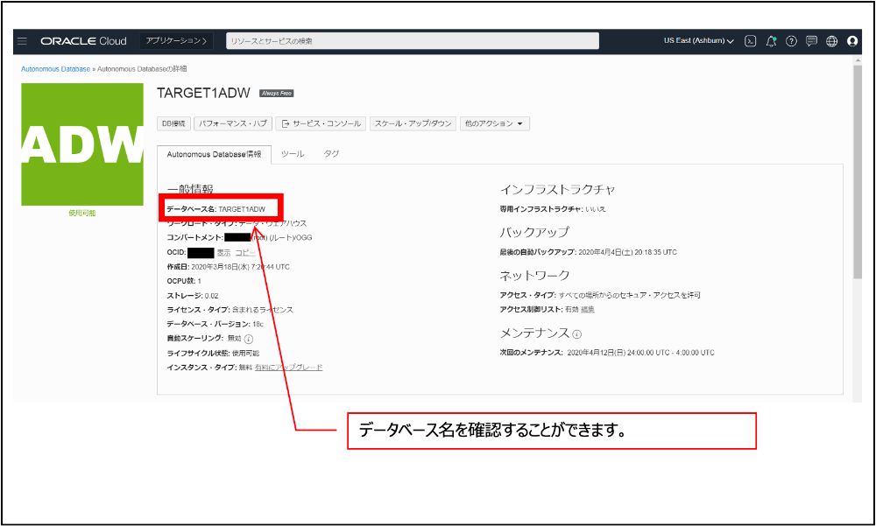
Task: Click the アクセス・タイプ text row
Action: click(600, 295)
